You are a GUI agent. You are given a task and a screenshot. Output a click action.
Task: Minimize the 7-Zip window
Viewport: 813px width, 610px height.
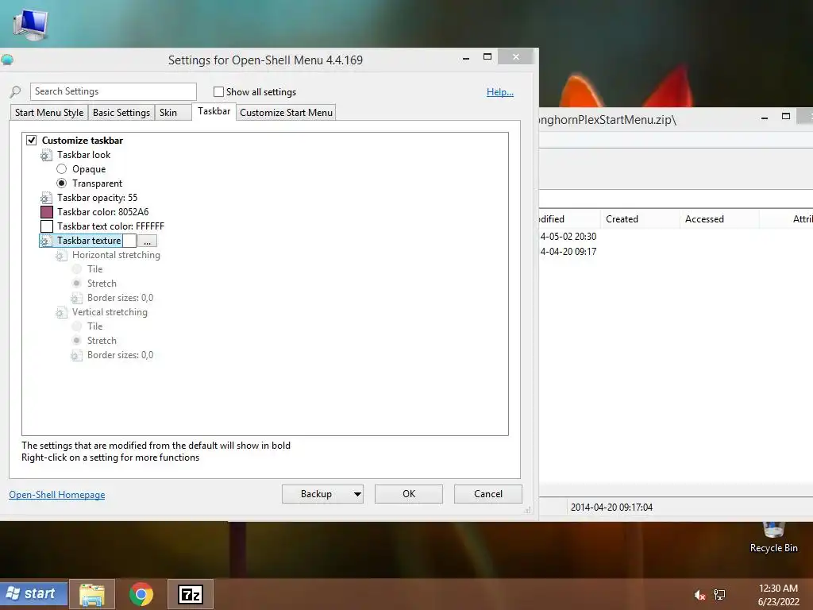[765, 118]
